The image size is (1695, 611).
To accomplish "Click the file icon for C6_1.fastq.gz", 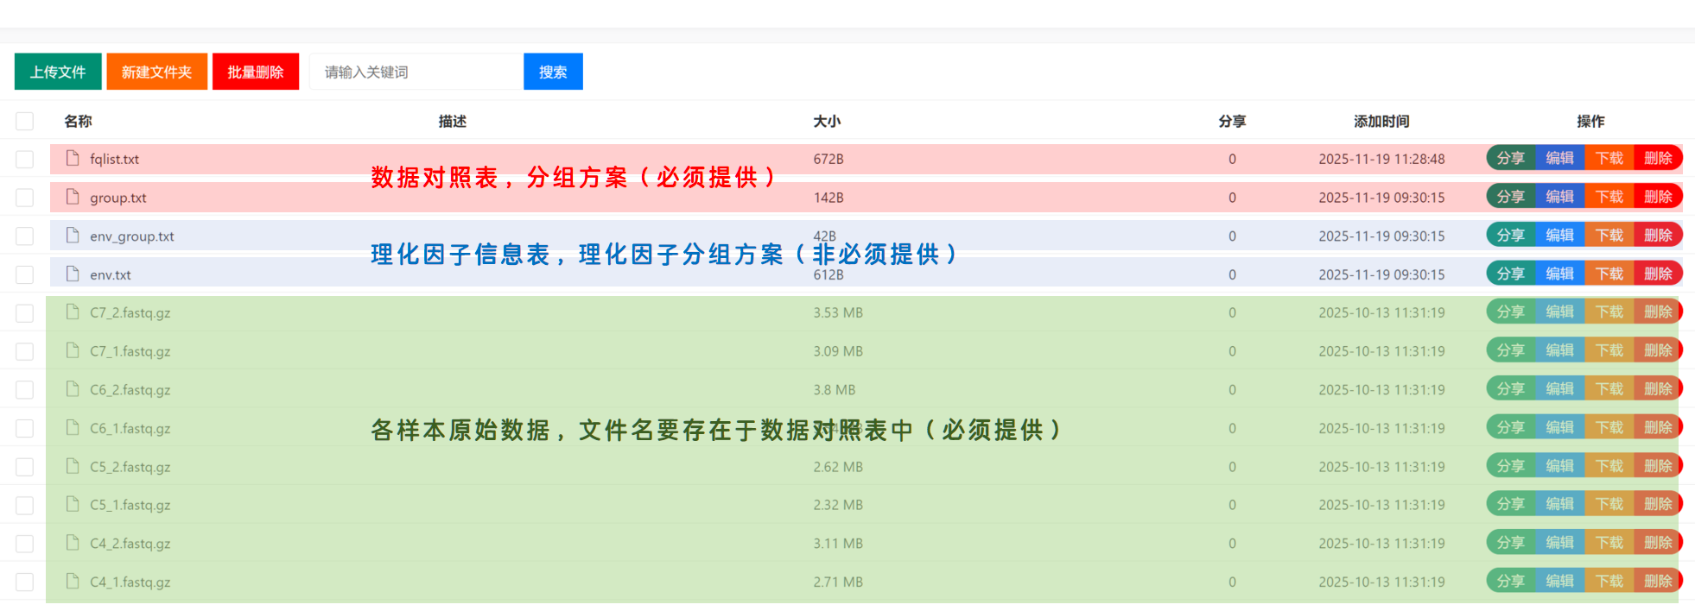I will [73, 428].
